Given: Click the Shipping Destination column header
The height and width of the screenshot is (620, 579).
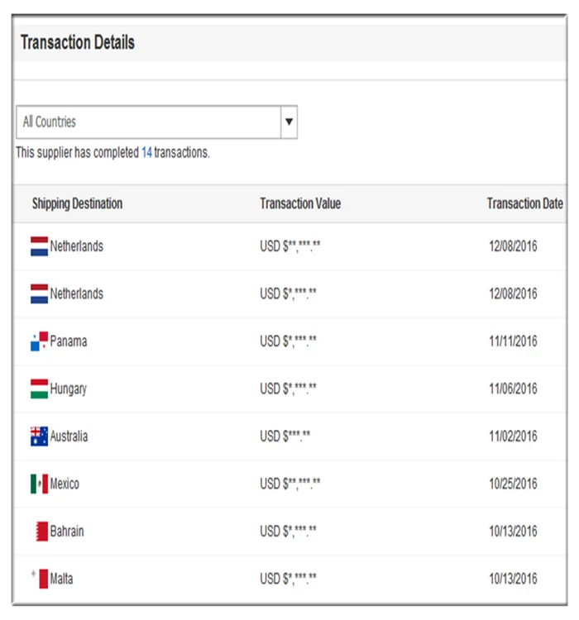Looking at the screenshot, I should 77,203.
